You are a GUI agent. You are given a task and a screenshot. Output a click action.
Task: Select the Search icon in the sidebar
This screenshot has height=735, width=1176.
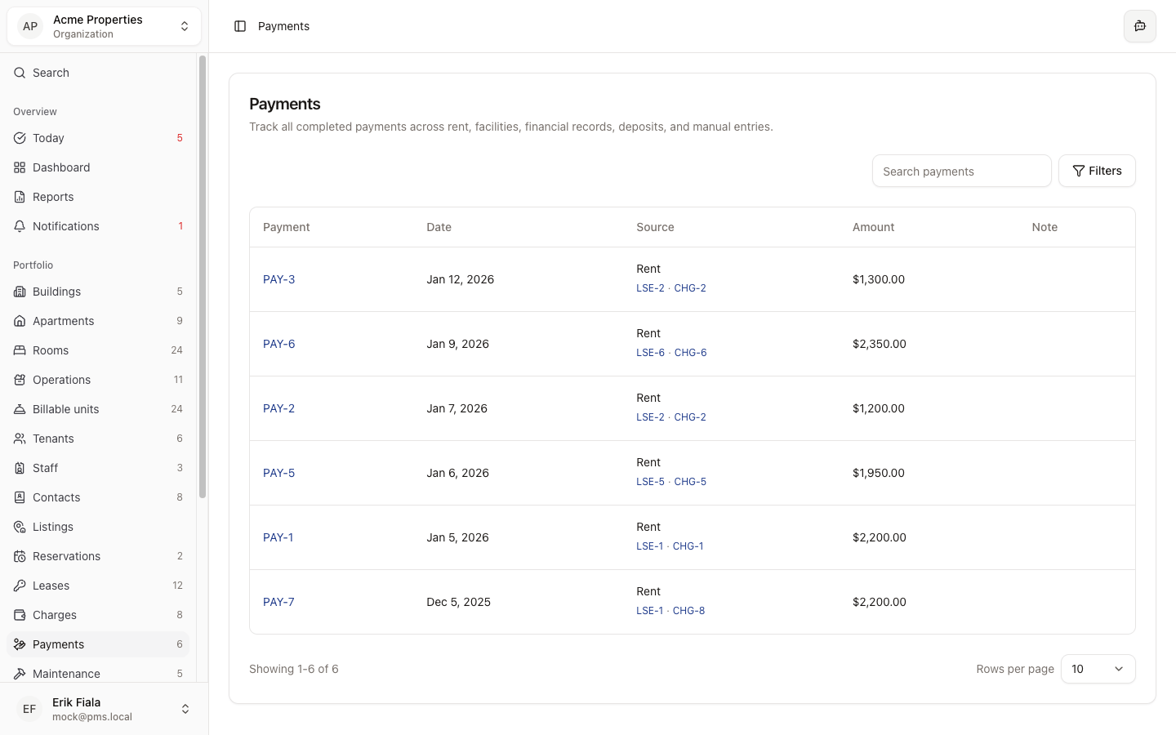tap(19, 73)
